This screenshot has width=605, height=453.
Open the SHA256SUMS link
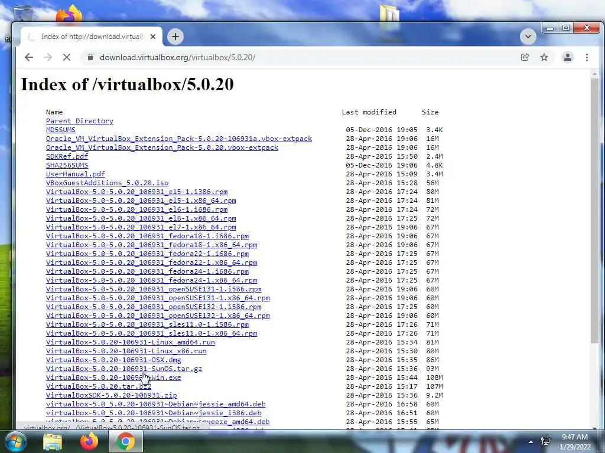[67, 165]
